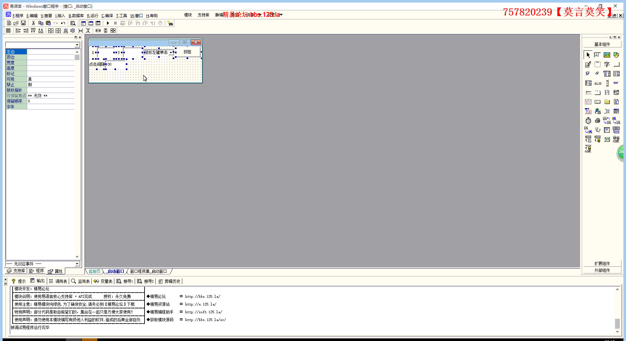Image resolution: width=626 pixels, height=341 pixels.
Task: Switch to 窗口程序集_启动窗口 tab
Action: [x=149, y=271]
